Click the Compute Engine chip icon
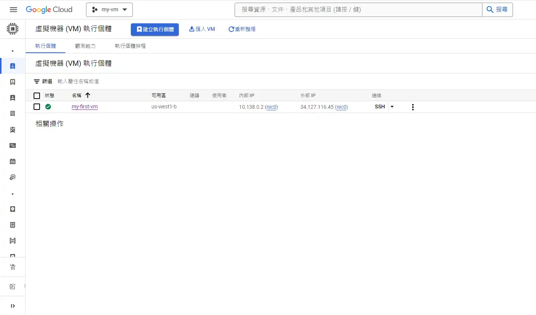This screenshot has width=536, height=315. point(13,29)
